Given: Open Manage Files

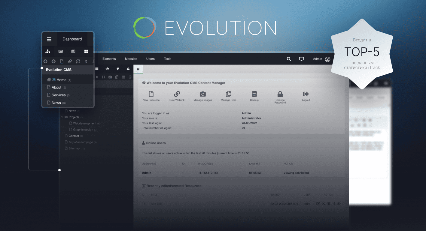Looking at the screenshot, I should tap(229, 96).
